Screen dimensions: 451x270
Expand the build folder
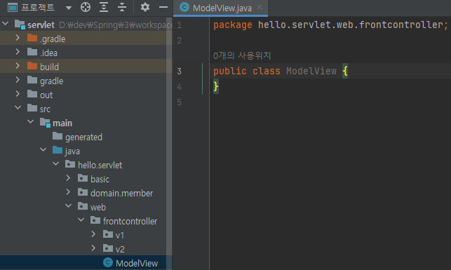[x=18, y=65]
